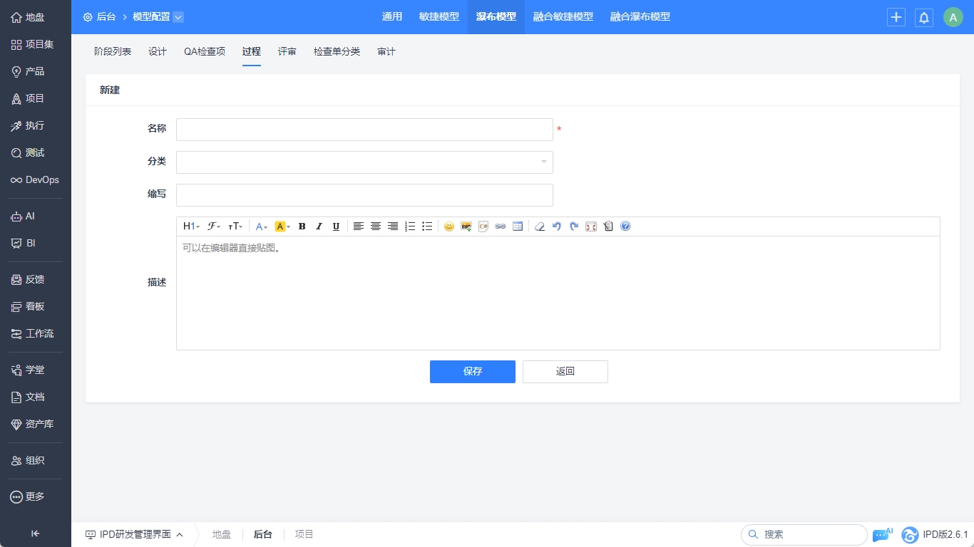Click the insert image icon
Image resolution: width=974 pixels, height=547 pixels.
click(466, 226)
